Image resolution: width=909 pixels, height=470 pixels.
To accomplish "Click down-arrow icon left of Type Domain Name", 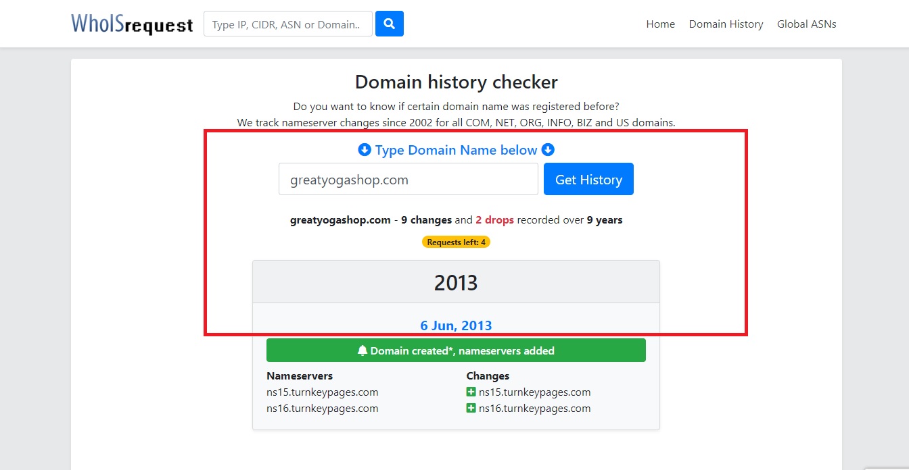I will pos(365,150).
